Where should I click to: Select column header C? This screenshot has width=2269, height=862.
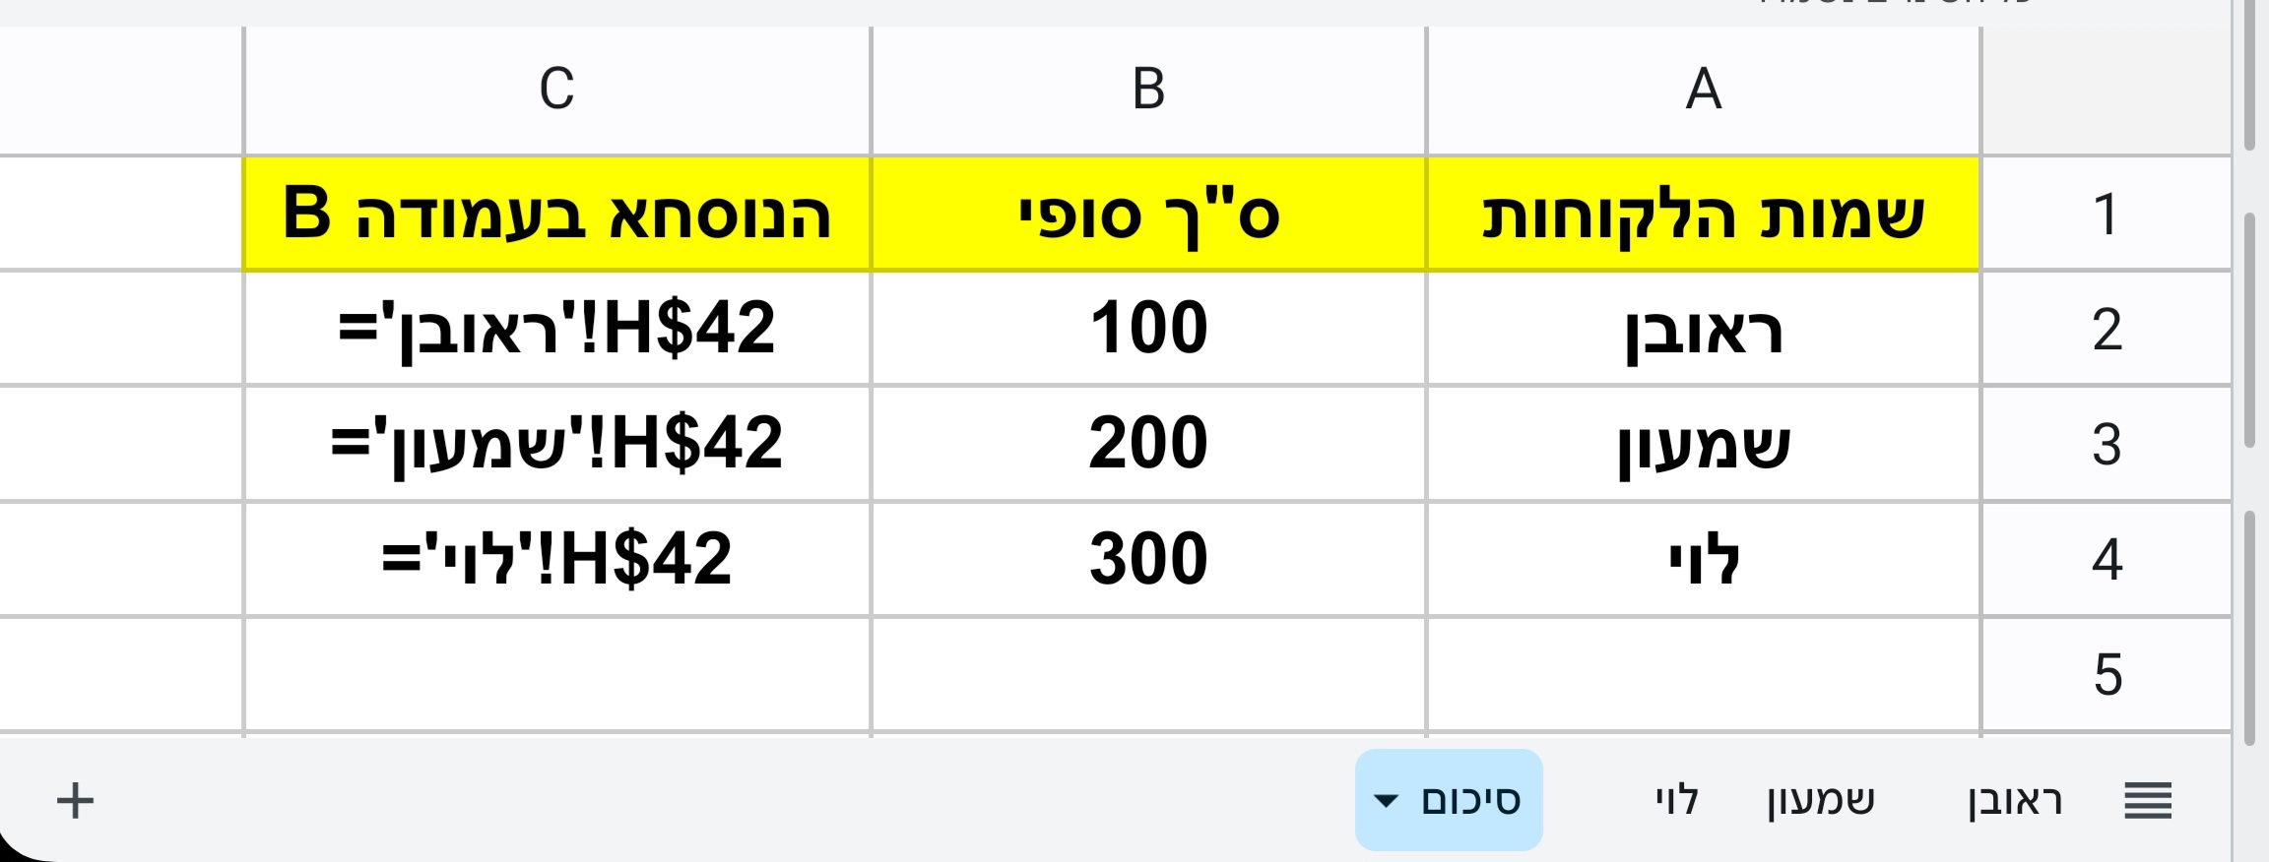pos(557,91)
